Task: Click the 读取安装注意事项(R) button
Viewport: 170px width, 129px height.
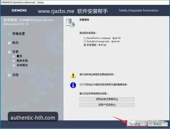Action: [x=107, y=99]
